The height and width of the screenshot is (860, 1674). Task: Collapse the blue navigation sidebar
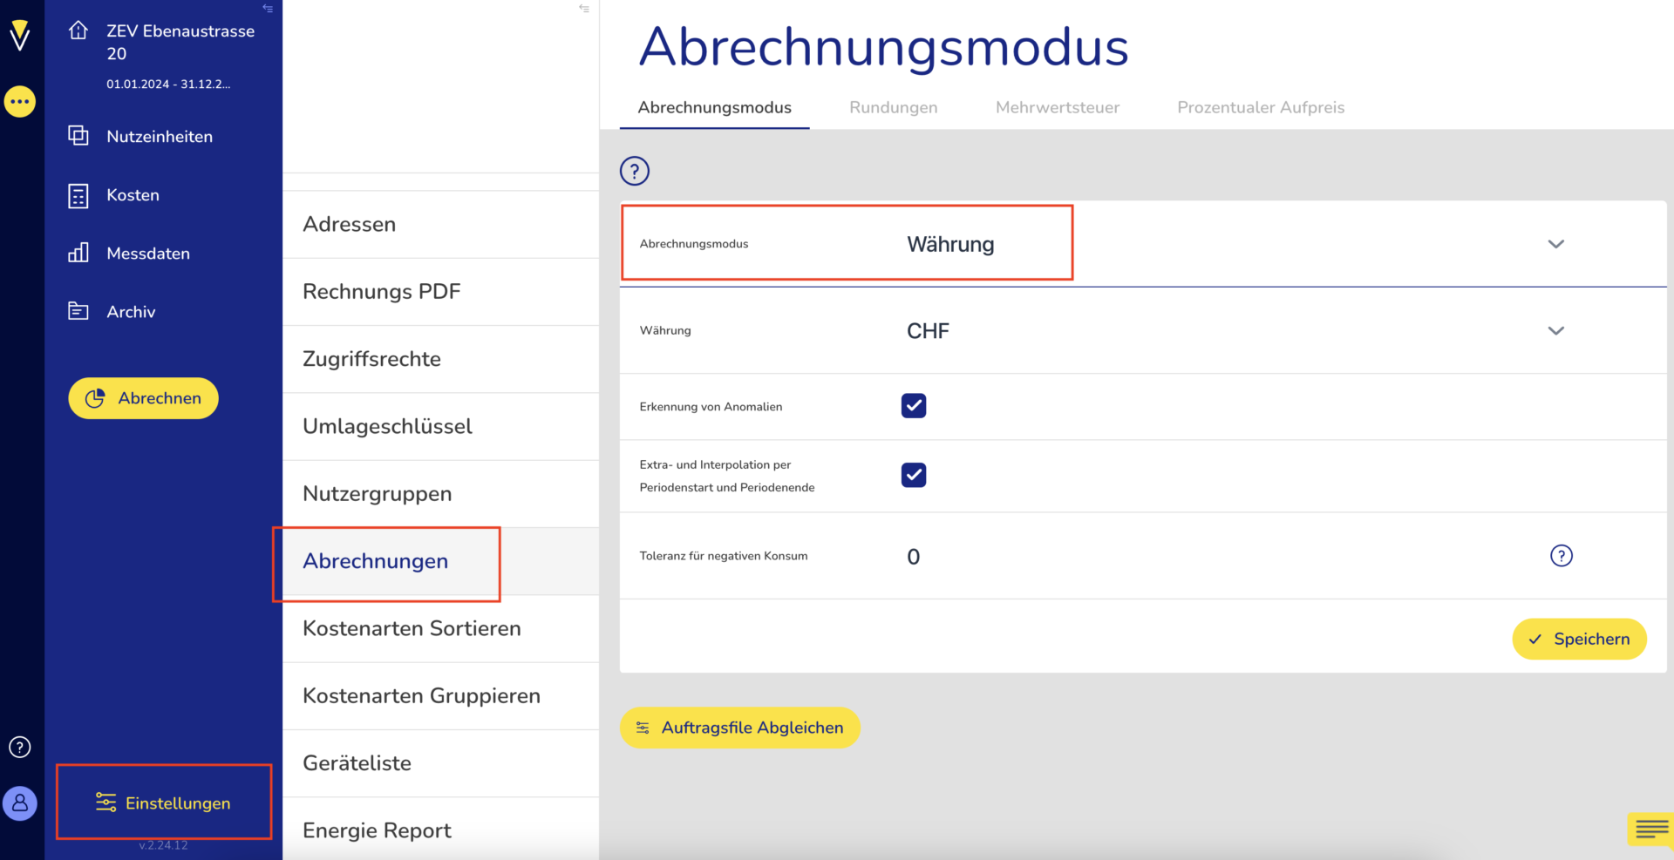click(x=268, y=9)
